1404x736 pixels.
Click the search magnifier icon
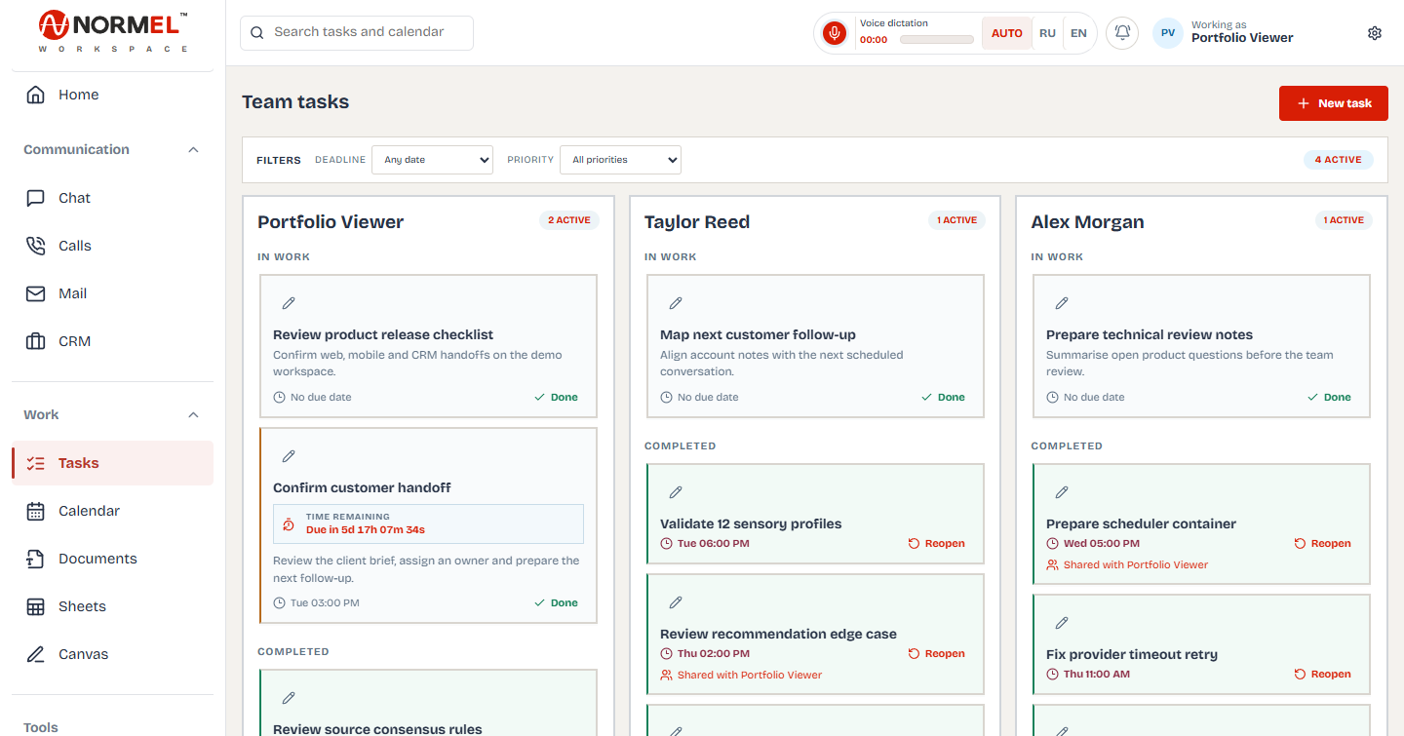coord(257,33)
